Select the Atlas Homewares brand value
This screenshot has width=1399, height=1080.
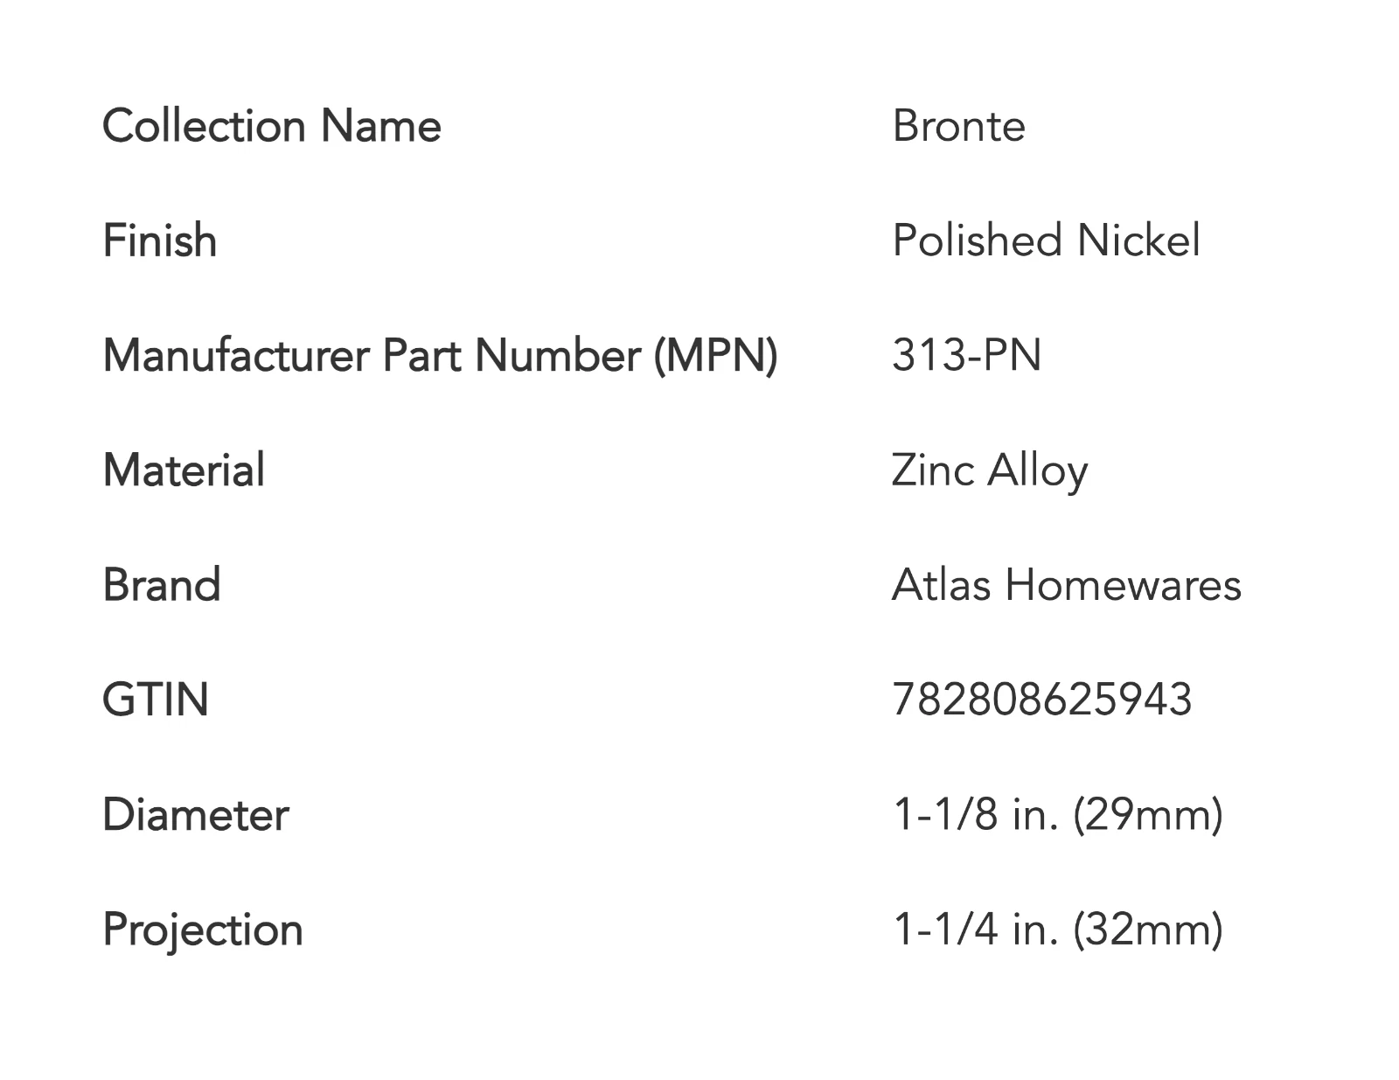1066,585
